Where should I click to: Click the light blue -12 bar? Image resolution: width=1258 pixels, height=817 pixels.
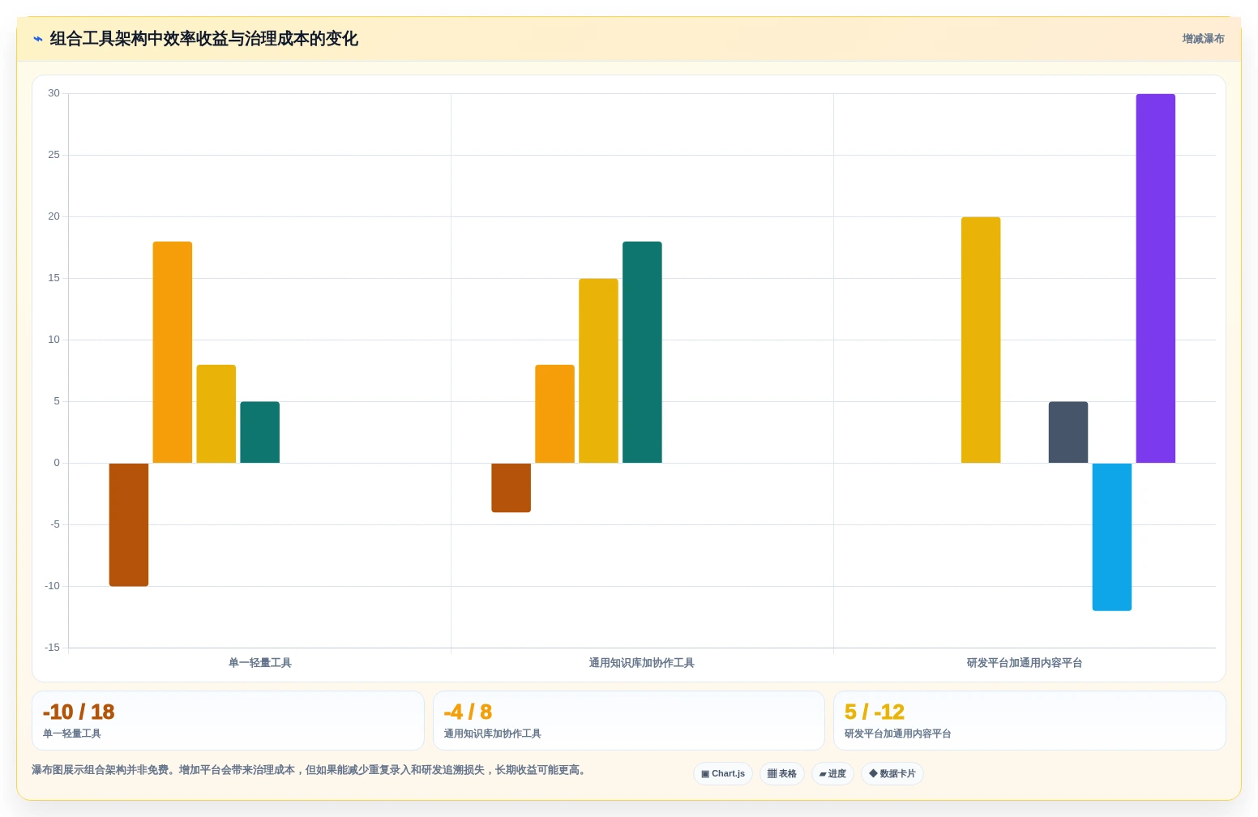pyautogui.click(x=1112, y=537)
